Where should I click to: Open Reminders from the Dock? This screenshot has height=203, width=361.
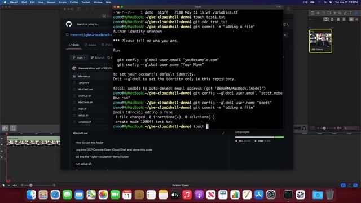(x=151, y=195)
